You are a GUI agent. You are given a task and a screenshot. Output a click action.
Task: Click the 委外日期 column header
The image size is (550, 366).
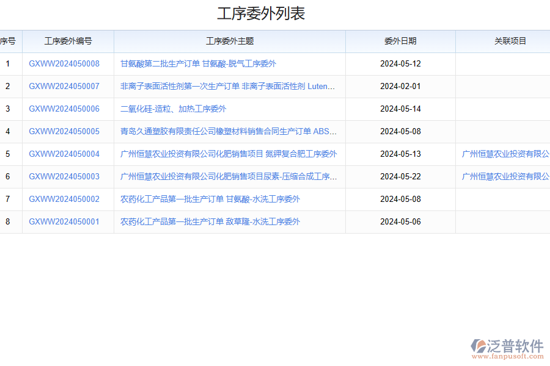click(401, 41)
